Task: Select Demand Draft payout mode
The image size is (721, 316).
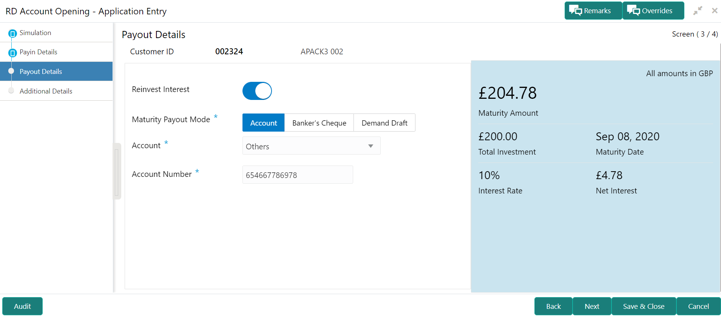Action: click(x=384, y=123)
